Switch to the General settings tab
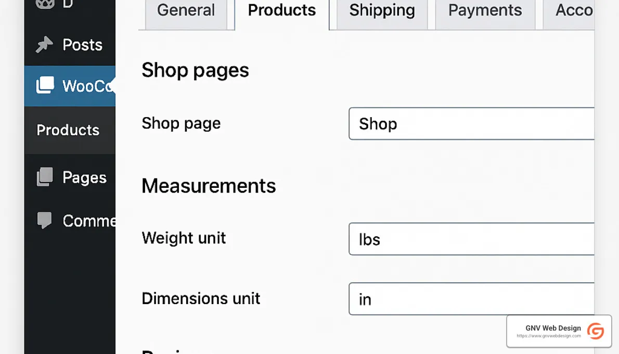 tap(186, 10)
